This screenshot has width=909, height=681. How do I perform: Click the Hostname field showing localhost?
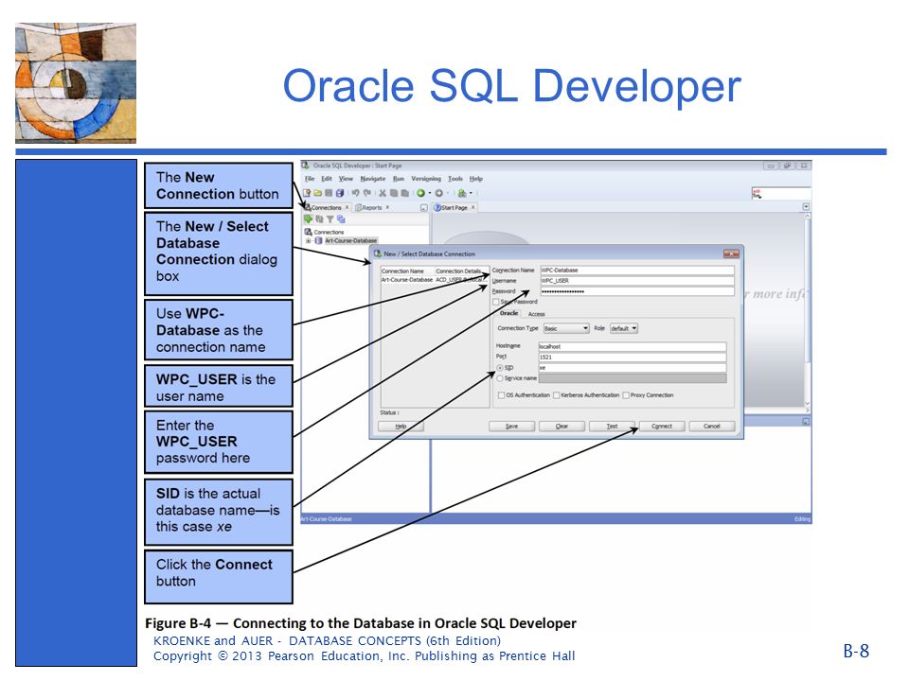633,347
